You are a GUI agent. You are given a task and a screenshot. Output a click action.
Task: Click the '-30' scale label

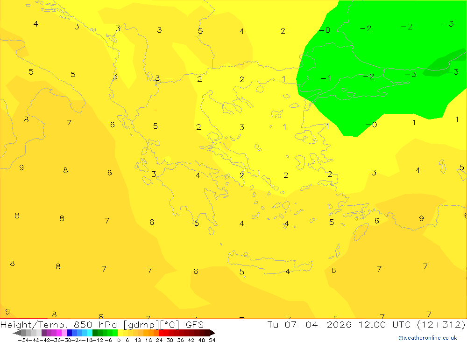pyautogui.click(x=65, y=340)
